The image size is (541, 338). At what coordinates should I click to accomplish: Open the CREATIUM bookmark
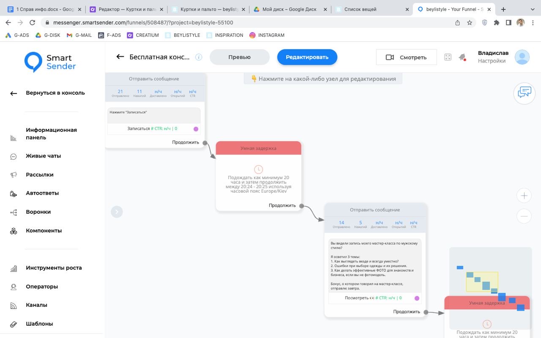[x=143, y=35]
